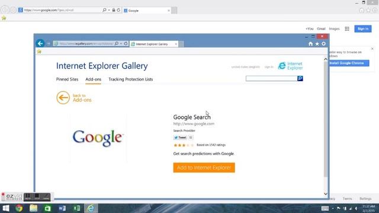Click the +You link on Google
Viewport: 379px width, 213px height.
point(309,29)
